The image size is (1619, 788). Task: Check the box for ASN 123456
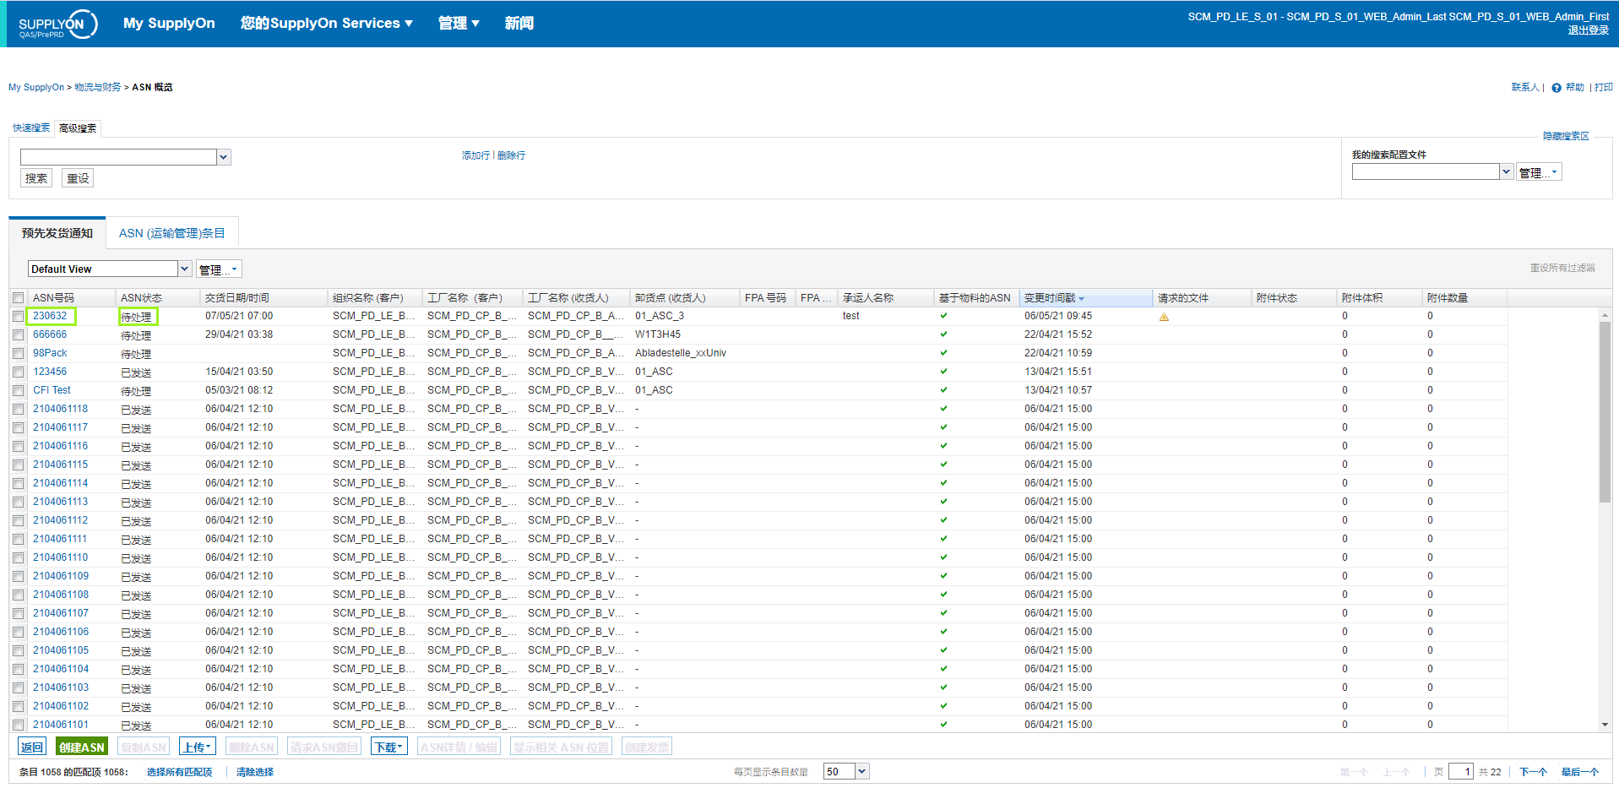pos(18,372)
